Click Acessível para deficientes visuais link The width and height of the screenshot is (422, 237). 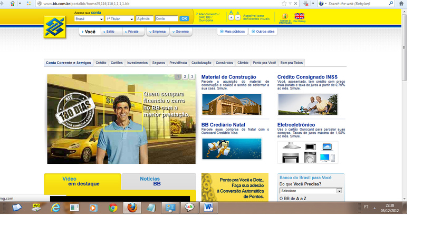[x=256, y=17]
